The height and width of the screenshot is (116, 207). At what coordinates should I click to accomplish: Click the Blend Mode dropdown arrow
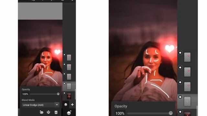click(57, 105)
